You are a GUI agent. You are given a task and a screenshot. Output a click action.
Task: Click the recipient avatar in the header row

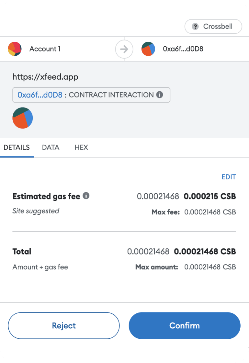(x=148, y=49)
